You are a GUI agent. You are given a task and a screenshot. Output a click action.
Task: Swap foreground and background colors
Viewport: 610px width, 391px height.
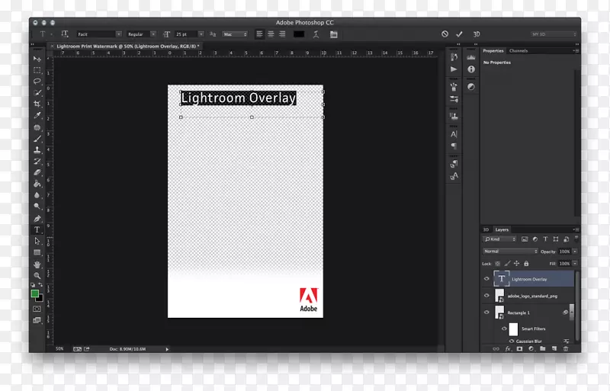click(x=40, y=285)
